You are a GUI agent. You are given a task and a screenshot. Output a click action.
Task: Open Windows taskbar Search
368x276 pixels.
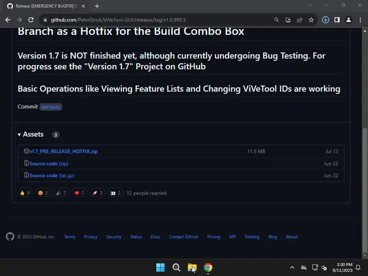click(x=176, y=267)
